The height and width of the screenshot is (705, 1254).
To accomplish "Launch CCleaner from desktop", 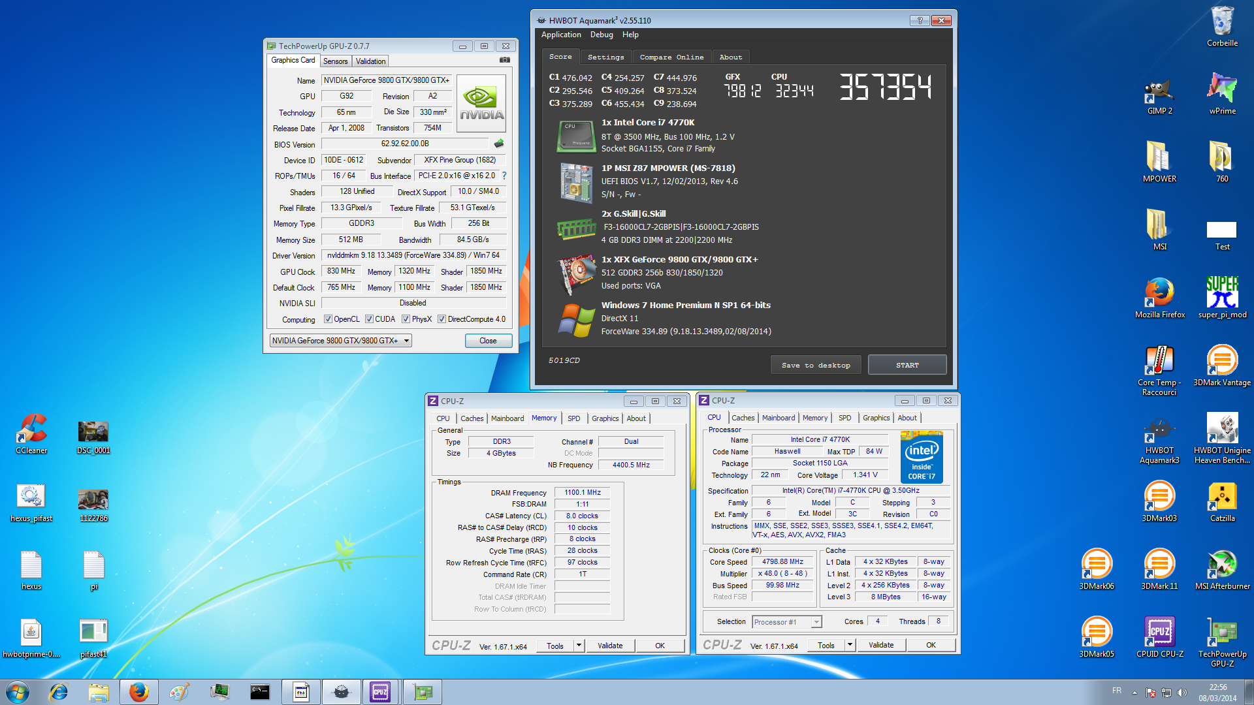I will (x=31, y=434).
